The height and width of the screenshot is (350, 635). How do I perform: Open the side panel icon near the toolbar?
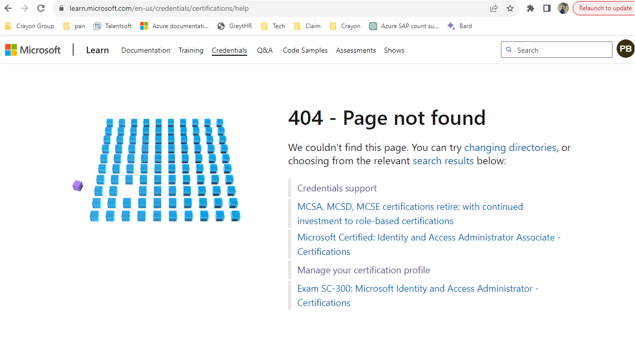[x=546, y=8]
